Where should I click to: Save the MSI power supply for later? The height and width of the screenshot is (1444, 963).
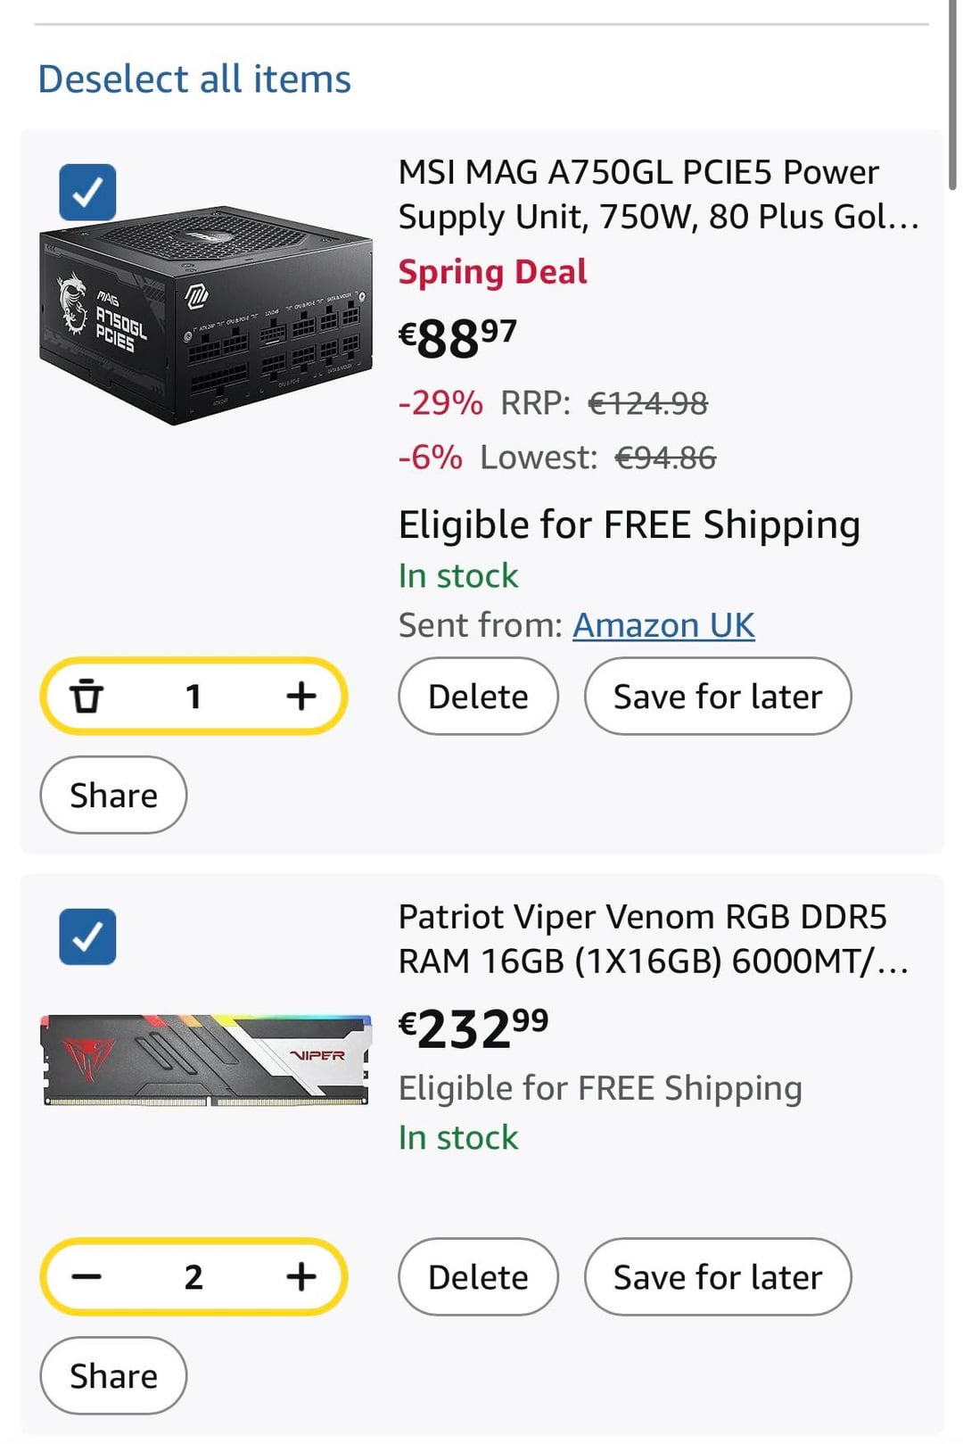[x=717, y=696]
